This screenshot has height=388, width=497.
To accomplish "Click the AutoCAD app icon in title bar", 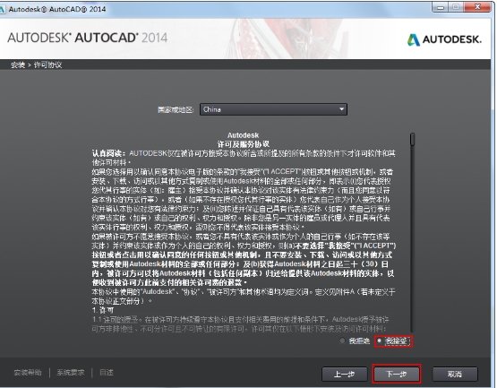I will (x=2, y=9).
